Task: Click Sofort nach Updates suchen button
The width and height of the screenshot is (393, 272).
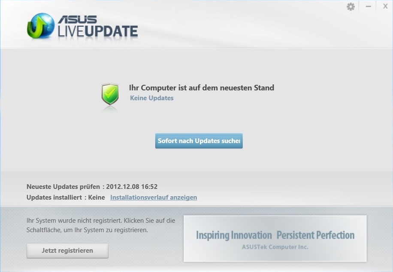Action: (199, 141)
